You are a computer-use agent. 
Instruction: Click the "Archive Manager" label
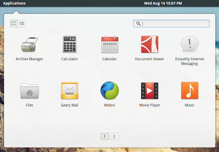tap(29, 59)
